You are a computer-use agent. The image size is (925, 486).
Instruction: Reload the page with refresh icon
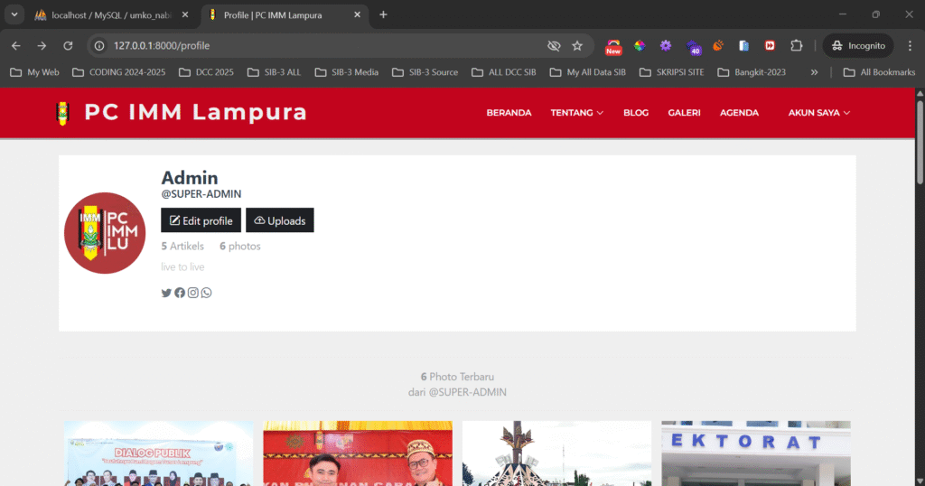(x=68, y=45)
